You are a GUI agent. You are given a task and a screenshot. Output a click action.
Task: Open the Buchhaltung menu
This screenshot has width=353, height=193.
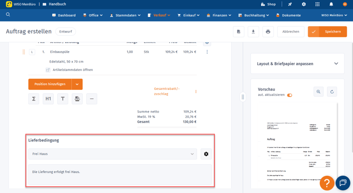(254, 15)
